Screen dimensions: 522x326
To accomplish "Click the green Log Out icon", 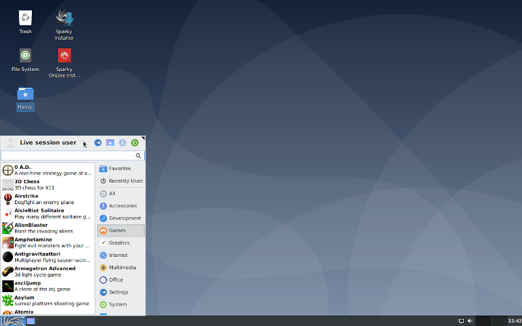I will tap(134, 143).
